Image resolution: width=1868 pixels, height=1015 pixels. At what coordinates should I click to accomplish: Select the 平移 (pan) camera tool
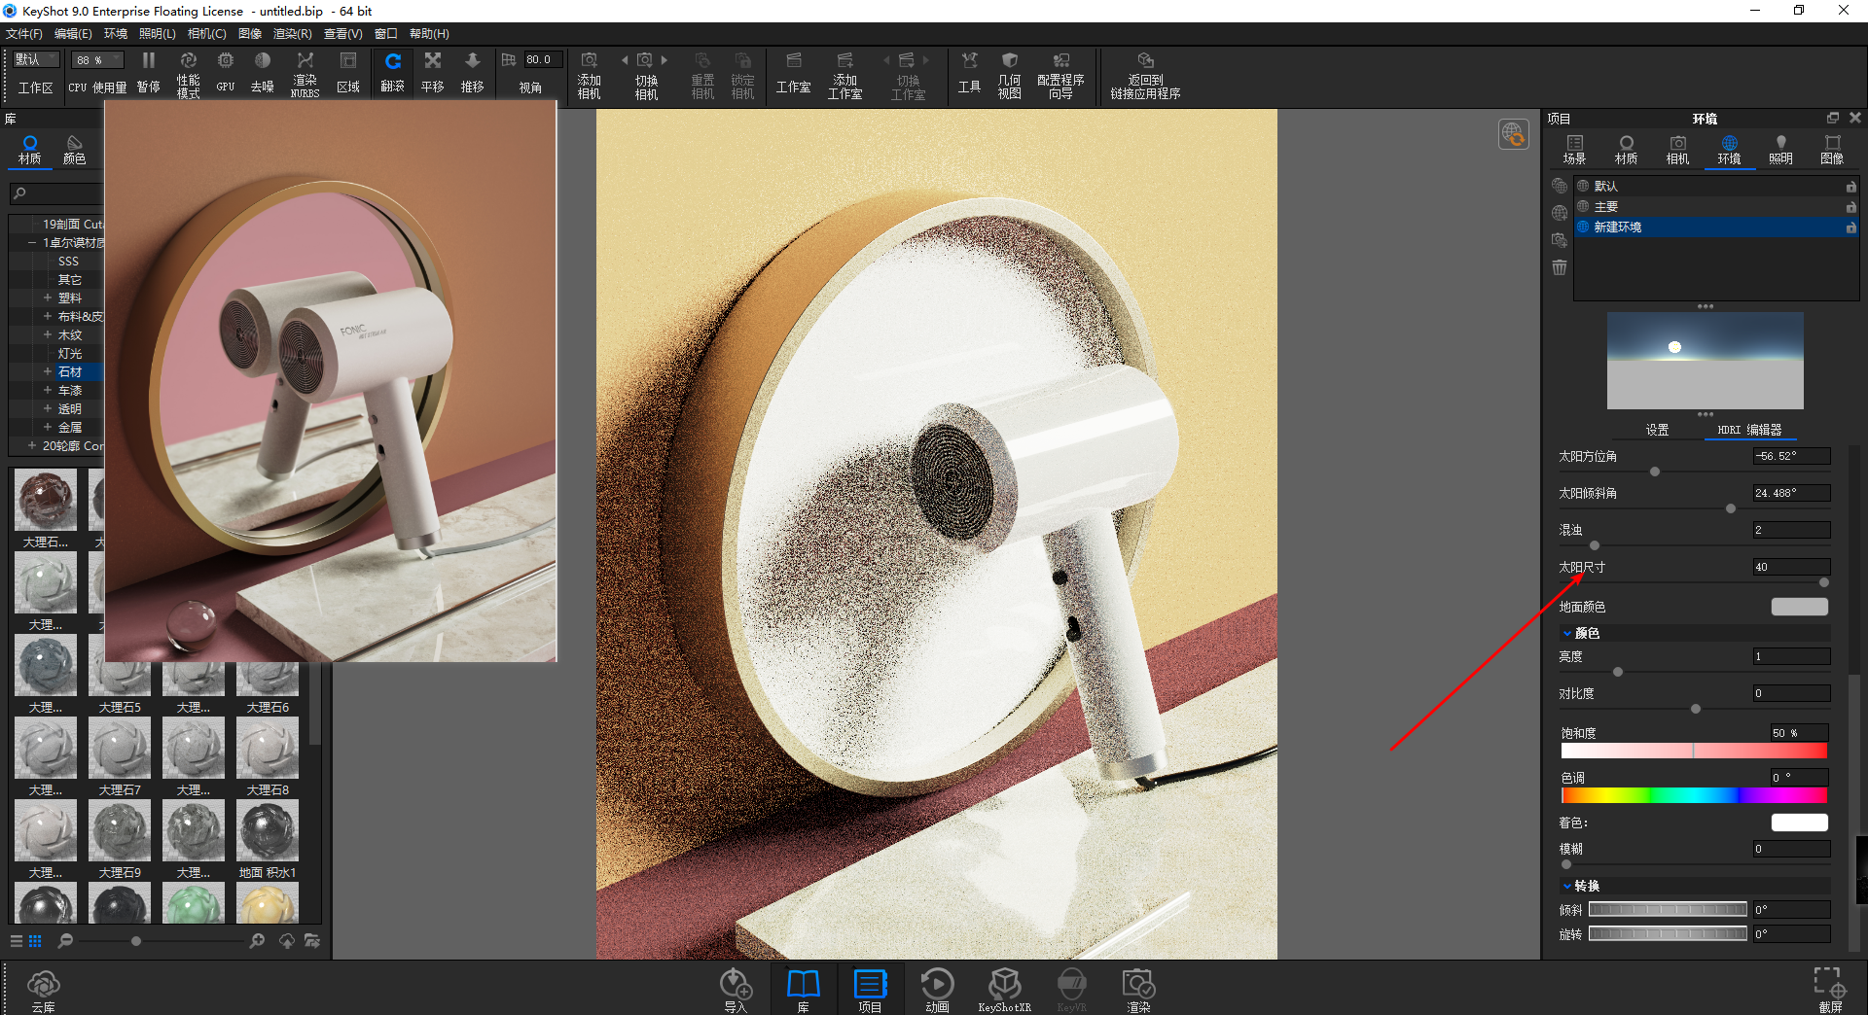point(432,72)
